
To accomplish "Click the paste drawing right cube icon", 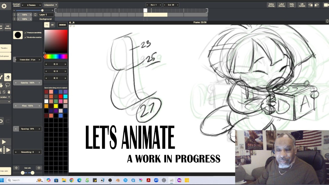I will pyautogui.click(x=317, y=5).
